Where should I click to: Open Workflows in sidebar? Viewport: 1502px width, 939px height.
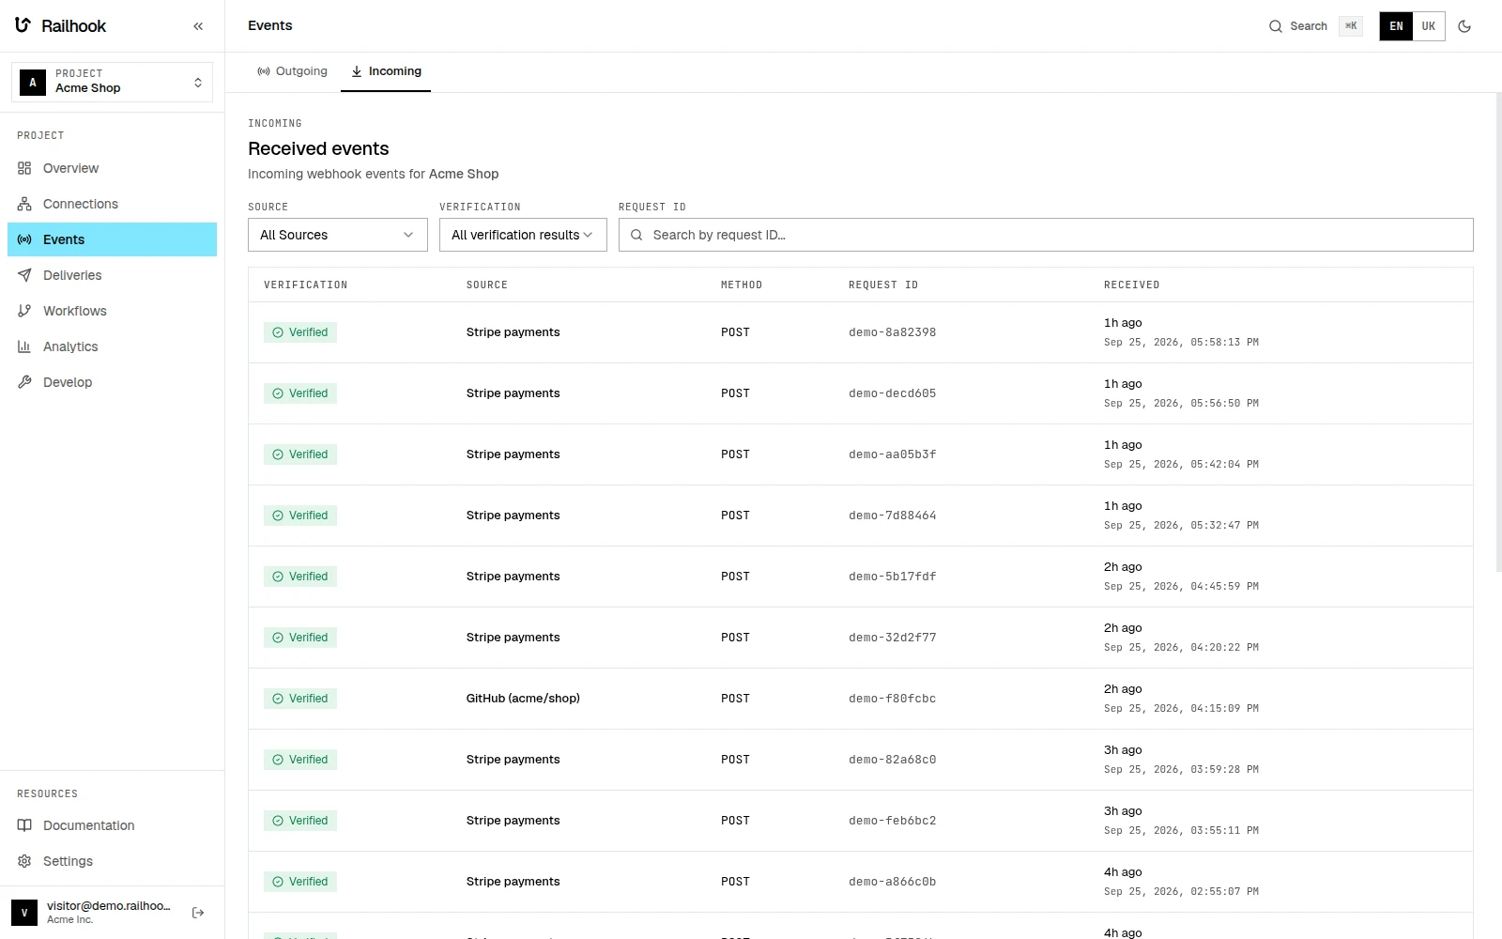click(x=112, y=311)
